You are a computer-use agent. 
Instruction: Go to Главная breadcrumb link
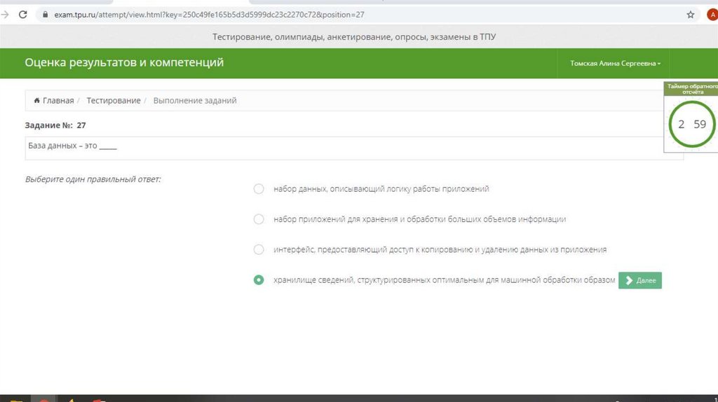[58, 101]
